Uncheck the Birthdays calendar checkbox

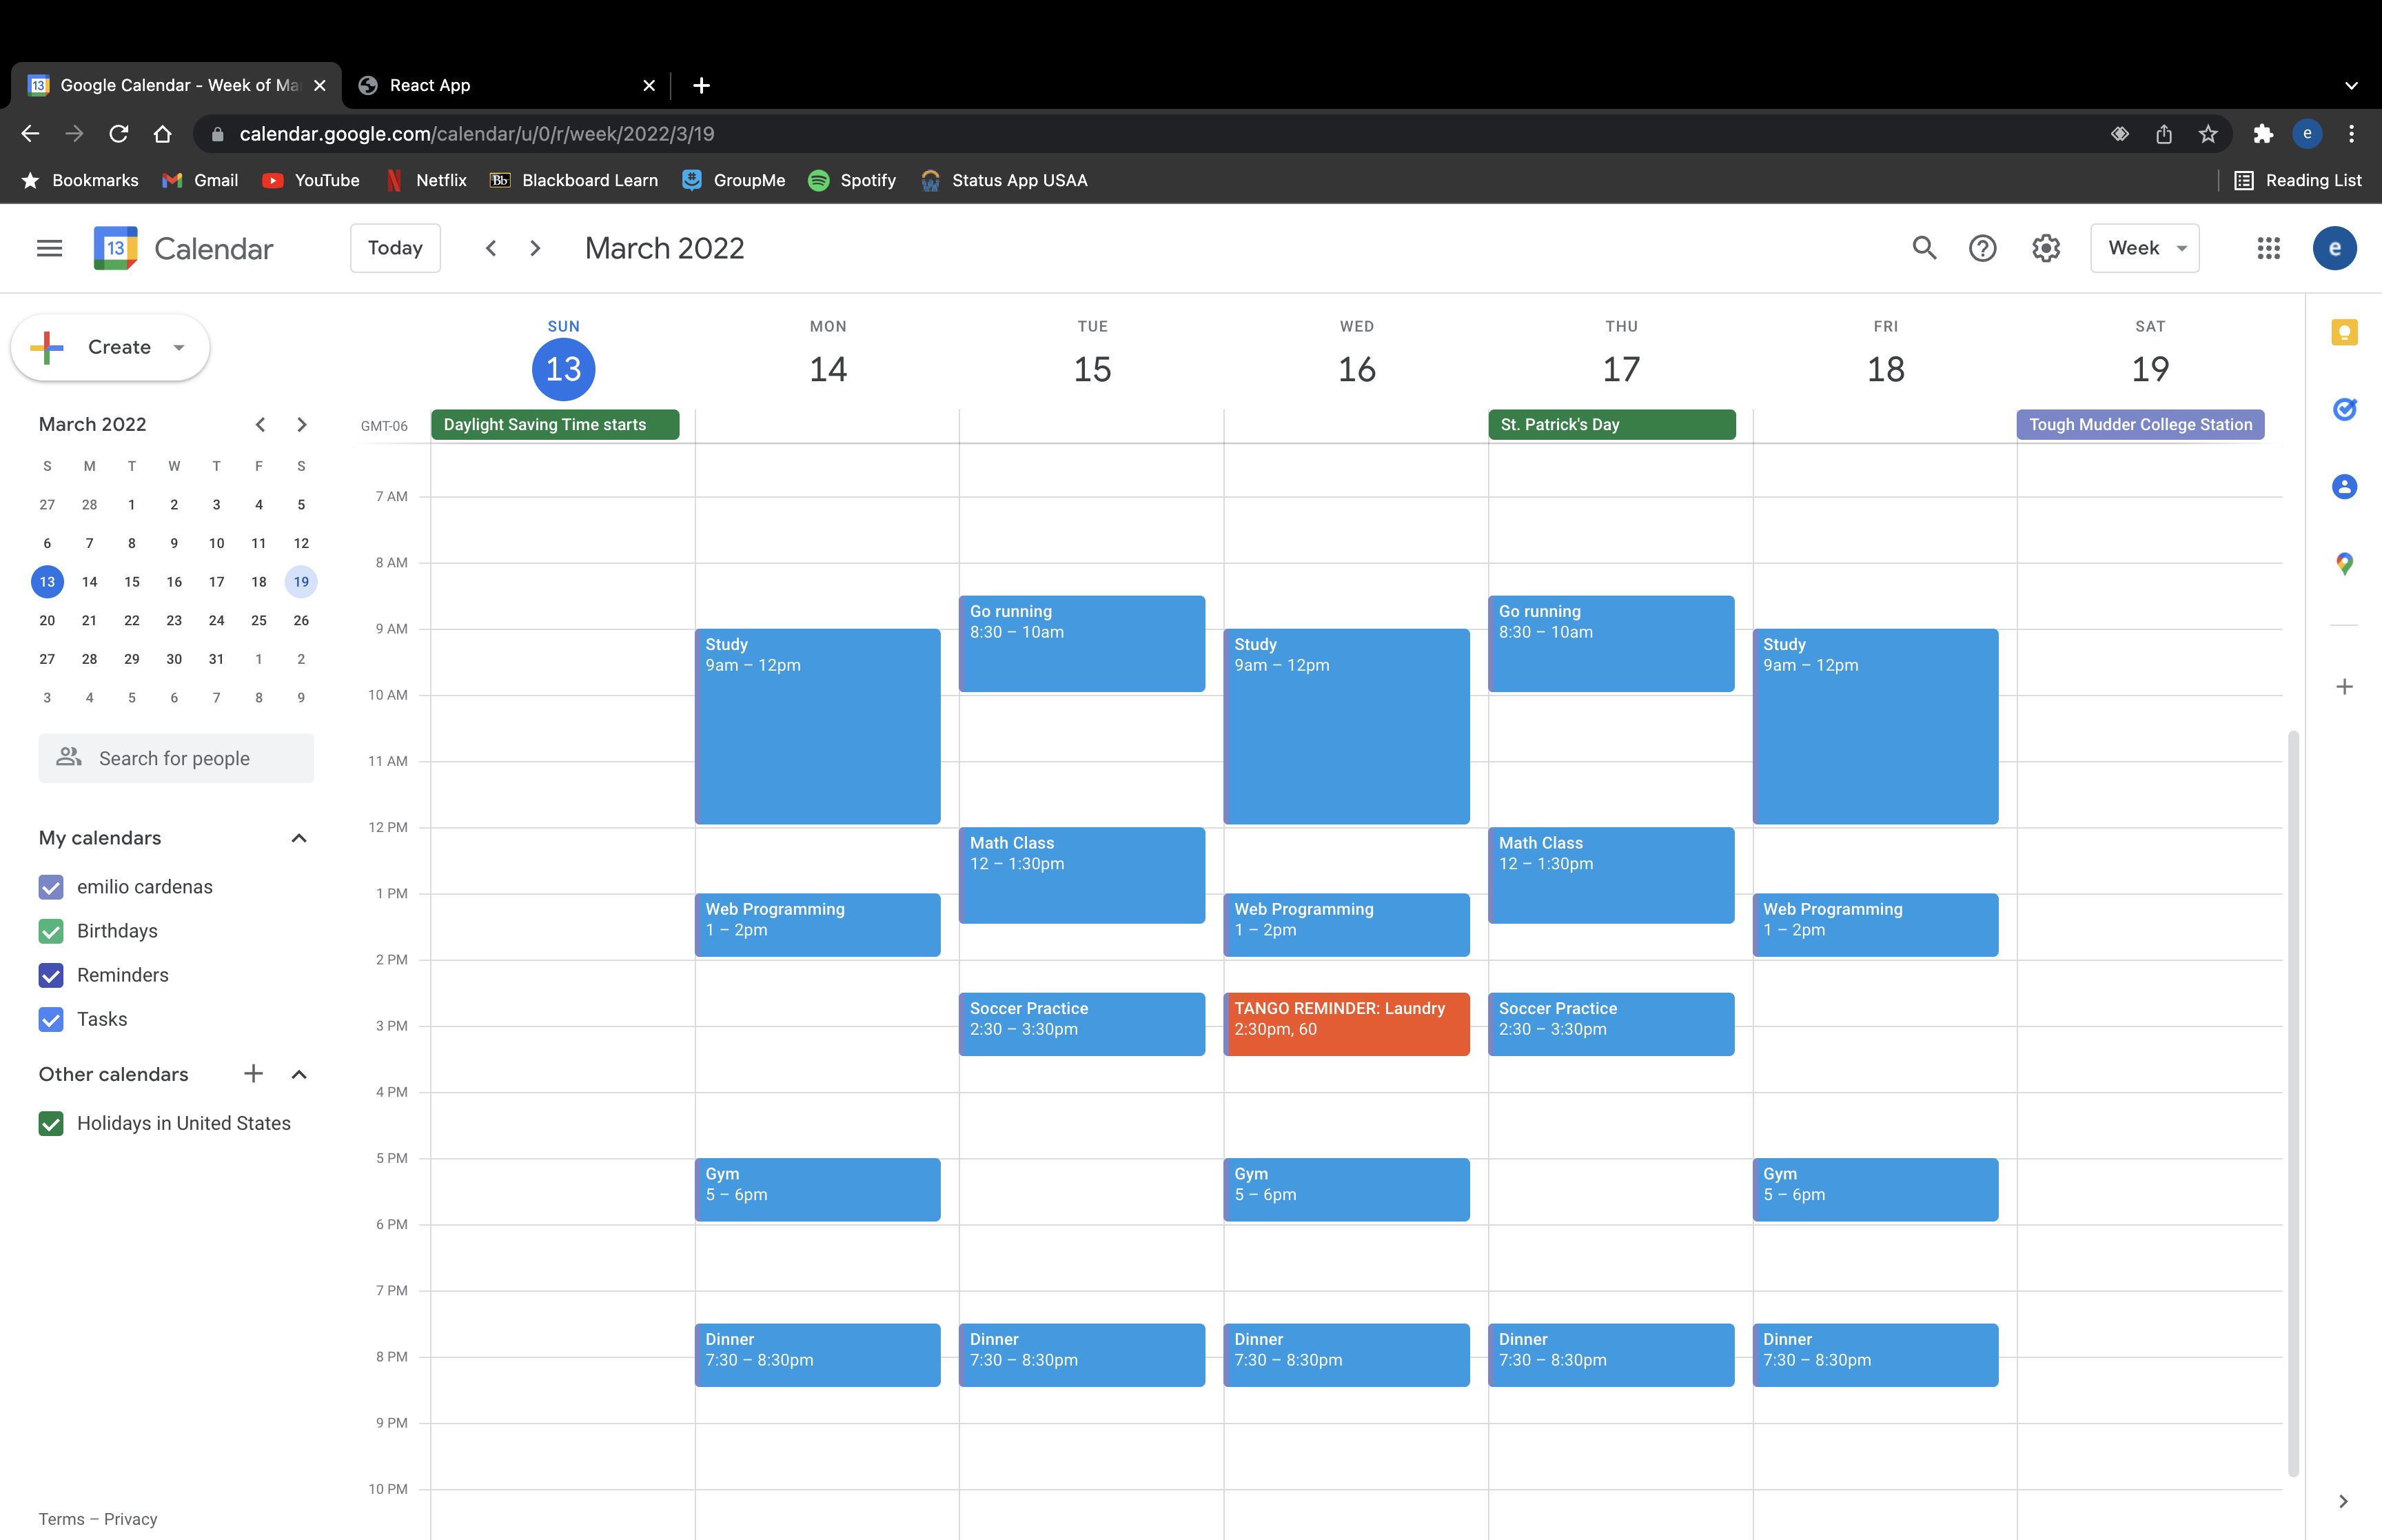click(x=51, y=931)
